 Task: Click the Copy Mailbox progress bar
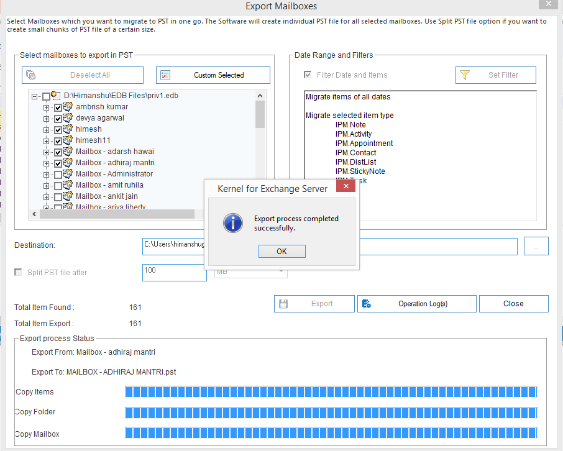coord(331,433)
